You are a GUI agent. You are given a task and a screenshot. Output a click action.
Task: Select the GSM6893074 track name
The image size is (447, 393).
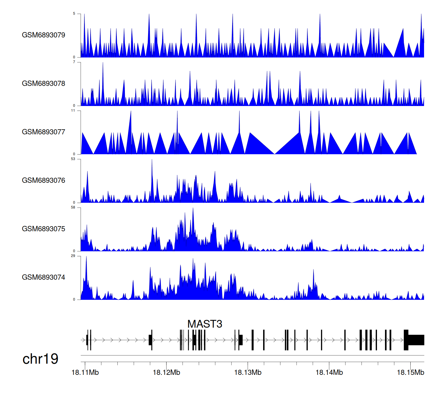click(x=44, y=277)
